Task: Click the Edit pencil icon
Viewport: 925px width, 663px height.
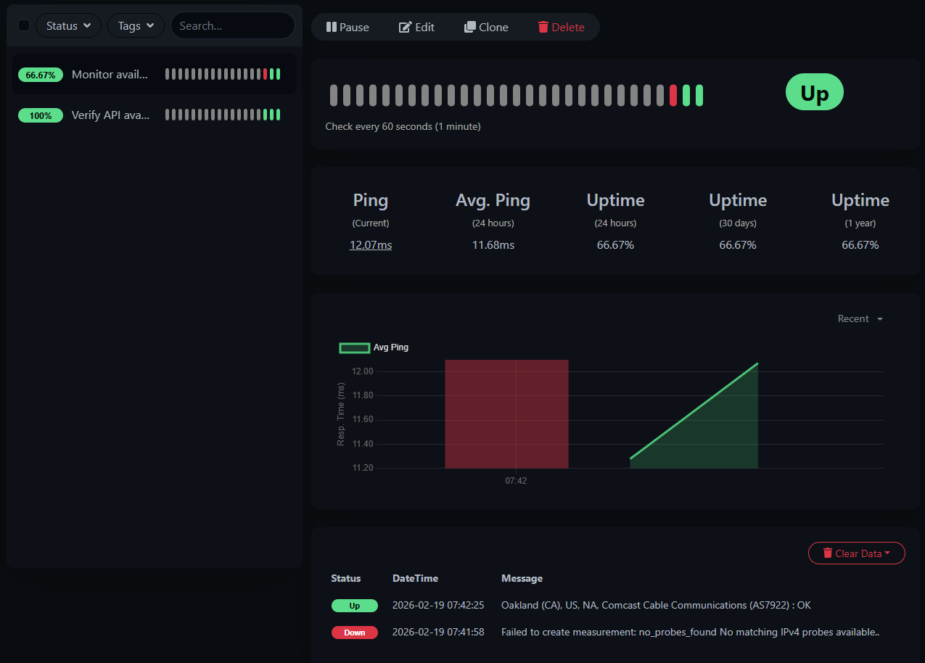Action: tap(406, 27)
